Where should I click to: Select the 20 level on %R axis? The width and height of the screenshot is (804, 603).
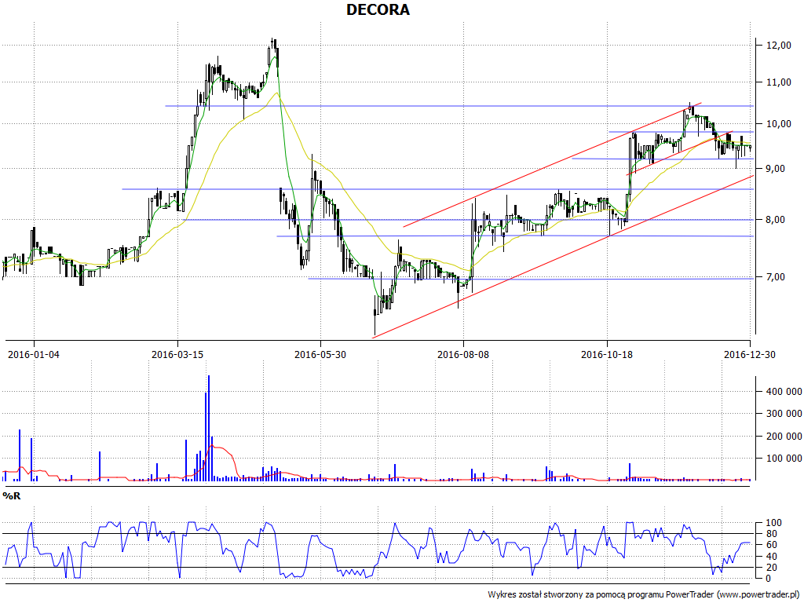click(x=773, y=567)
